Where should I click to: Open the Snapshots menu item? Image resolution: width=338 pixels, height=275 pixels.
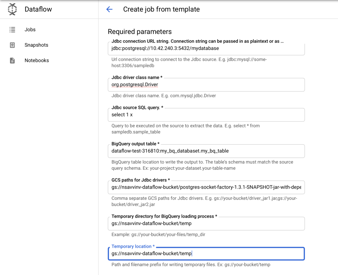[x=36, y=45]
